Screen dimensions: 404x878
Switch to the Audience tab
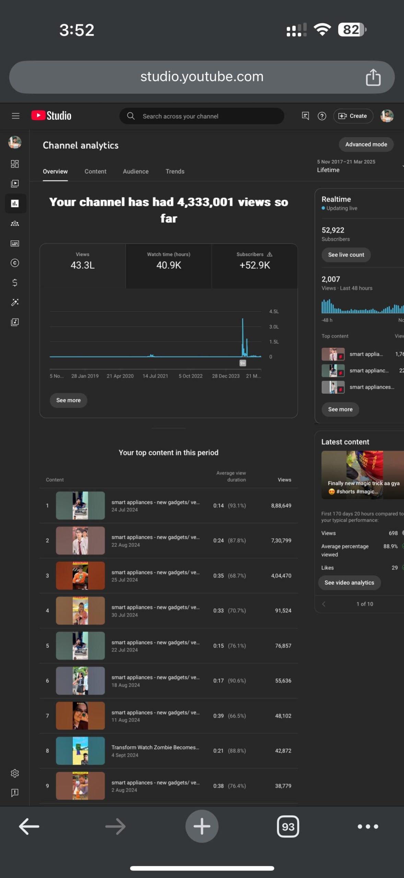click(x=136, y=171)
